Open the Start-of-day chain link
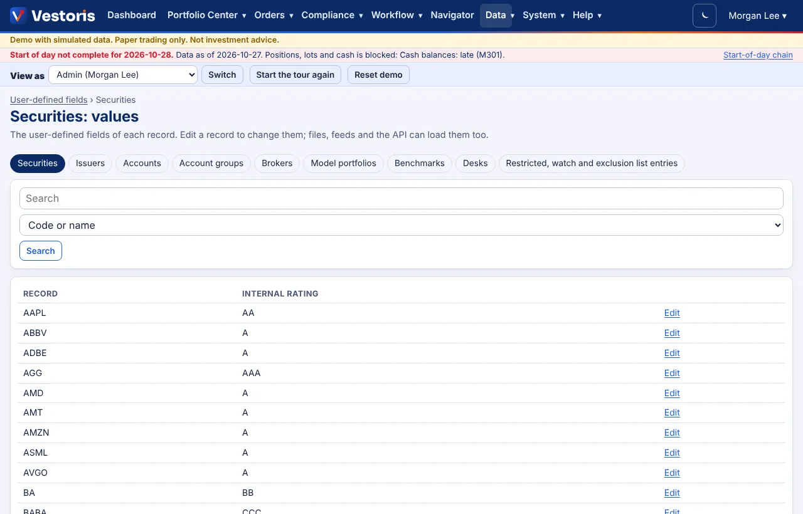The width and height of the screenshot is (803, 514). coord(758,55)
